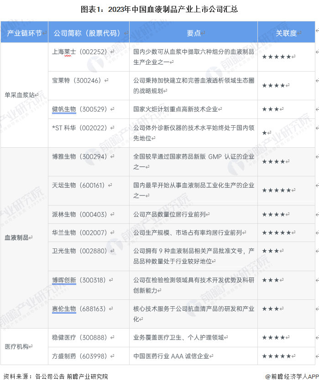This screenshot has height=386, width=319.
Task: Click the text 公司生产规模、市场占有率均居行业前列
Action: coord(188,232)
